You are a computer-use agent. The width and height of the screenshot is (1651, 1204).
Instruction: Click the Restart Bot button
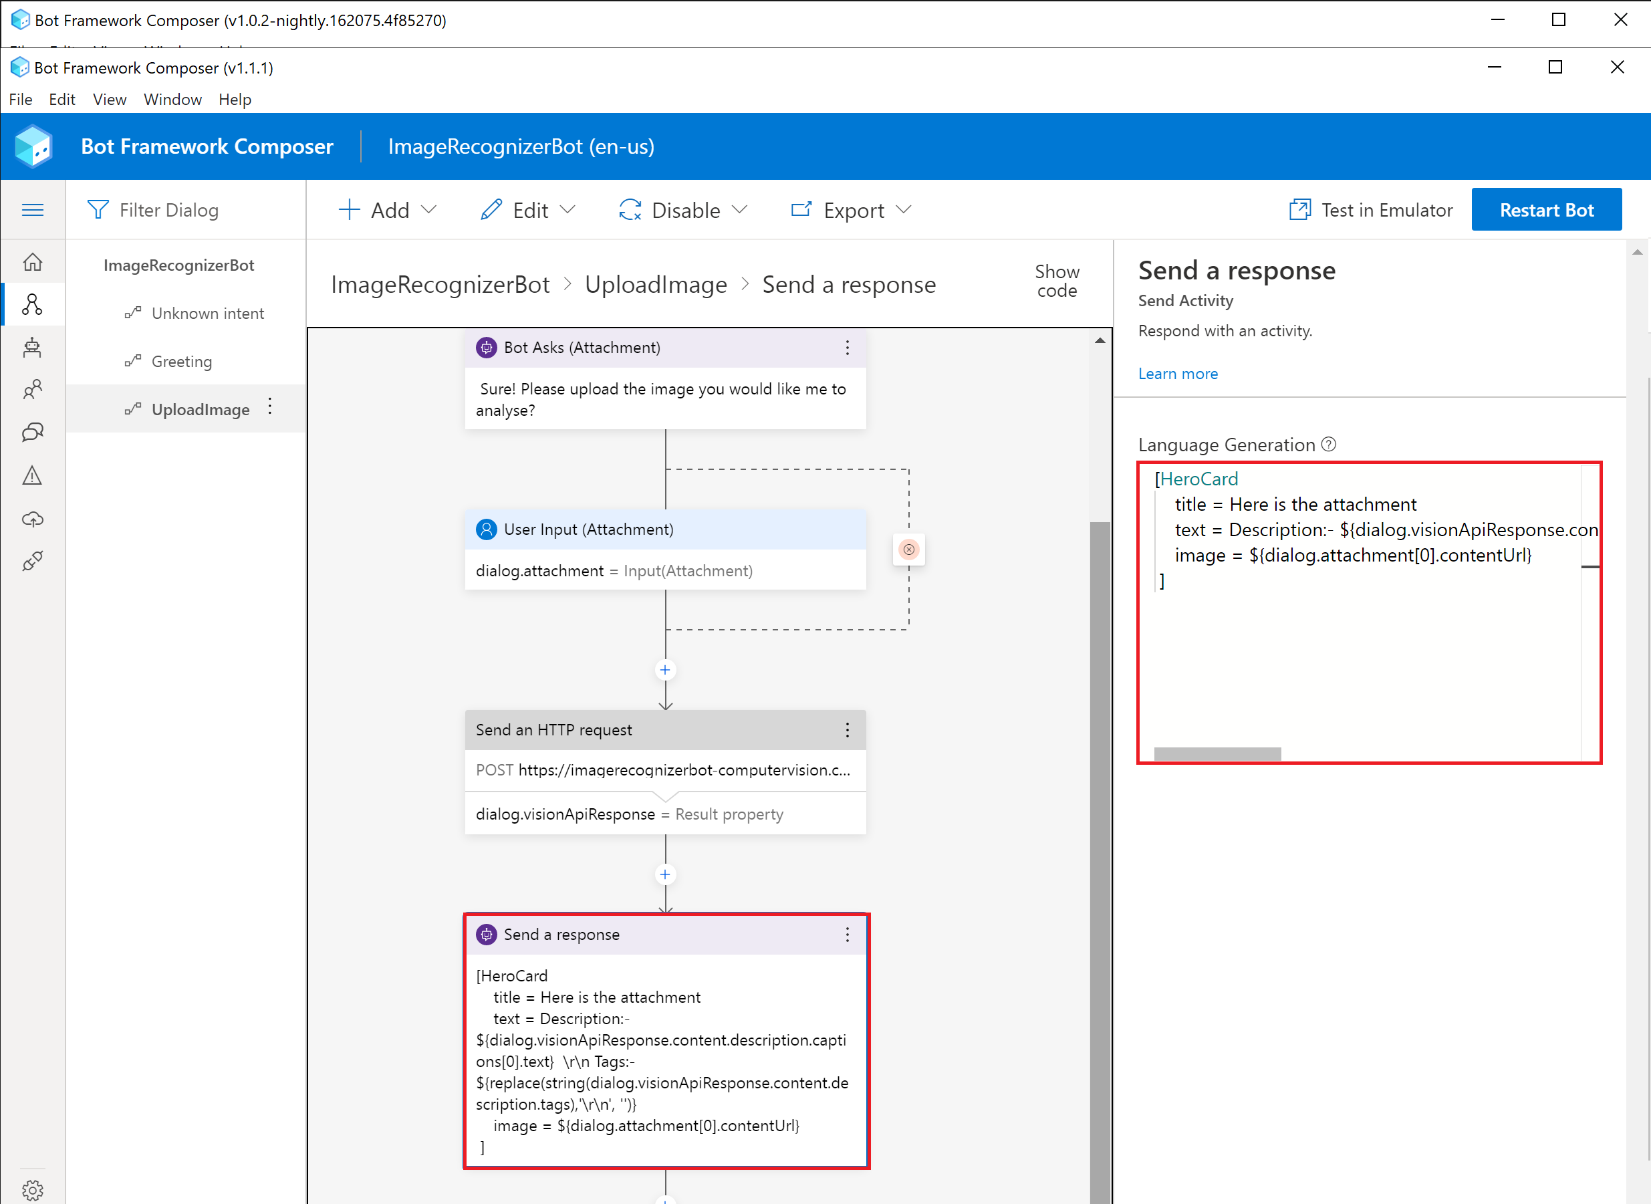(1546, 210)
